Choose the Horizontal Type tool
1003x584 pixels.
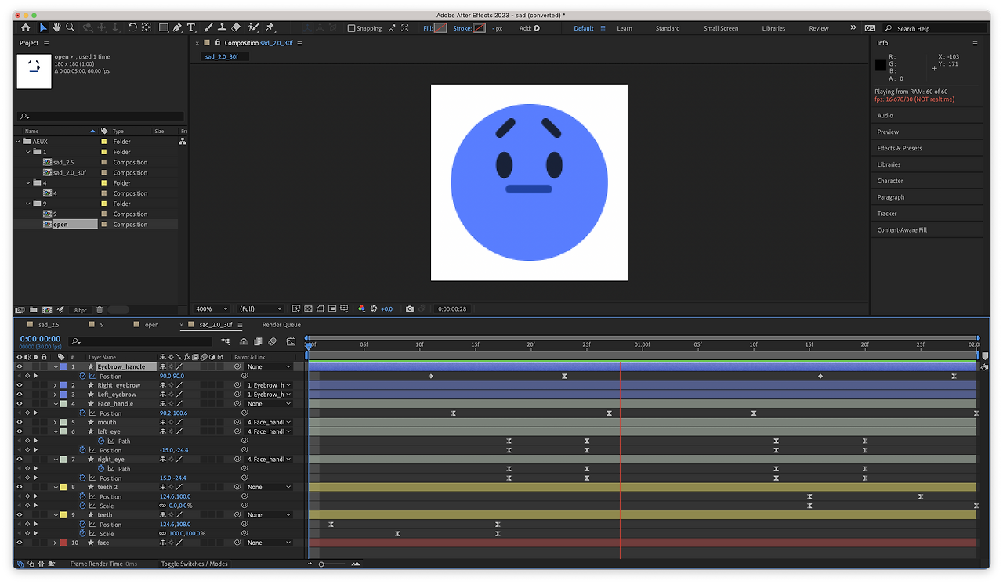pos(191,27)
